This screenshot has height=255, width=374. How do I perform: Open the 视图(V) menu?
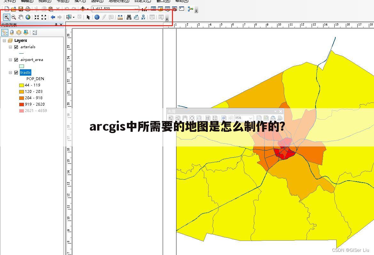click(x=45, y=1)
